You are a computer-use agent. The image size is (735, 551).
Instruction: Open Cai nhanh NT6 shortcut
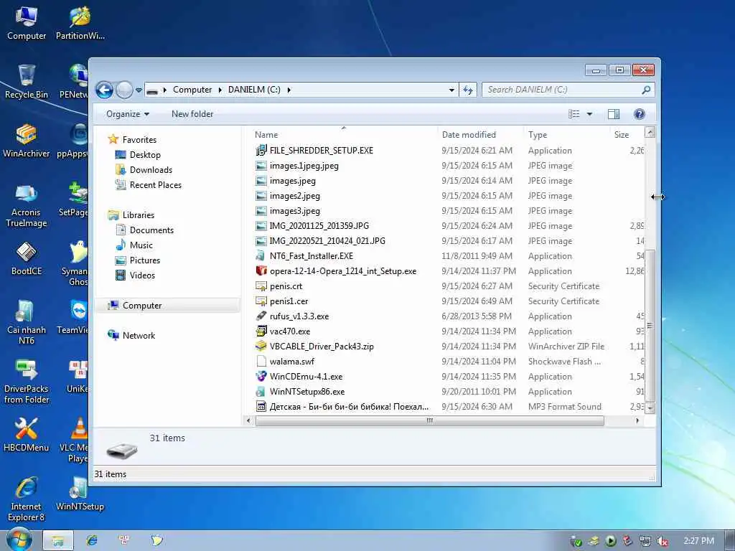coord(27,322)
